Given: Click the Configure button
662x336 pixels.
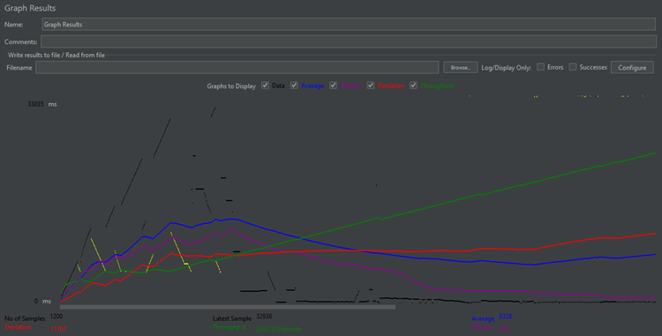Looking at the screenshot, I should pyautogui.click(x=632, y=67).
